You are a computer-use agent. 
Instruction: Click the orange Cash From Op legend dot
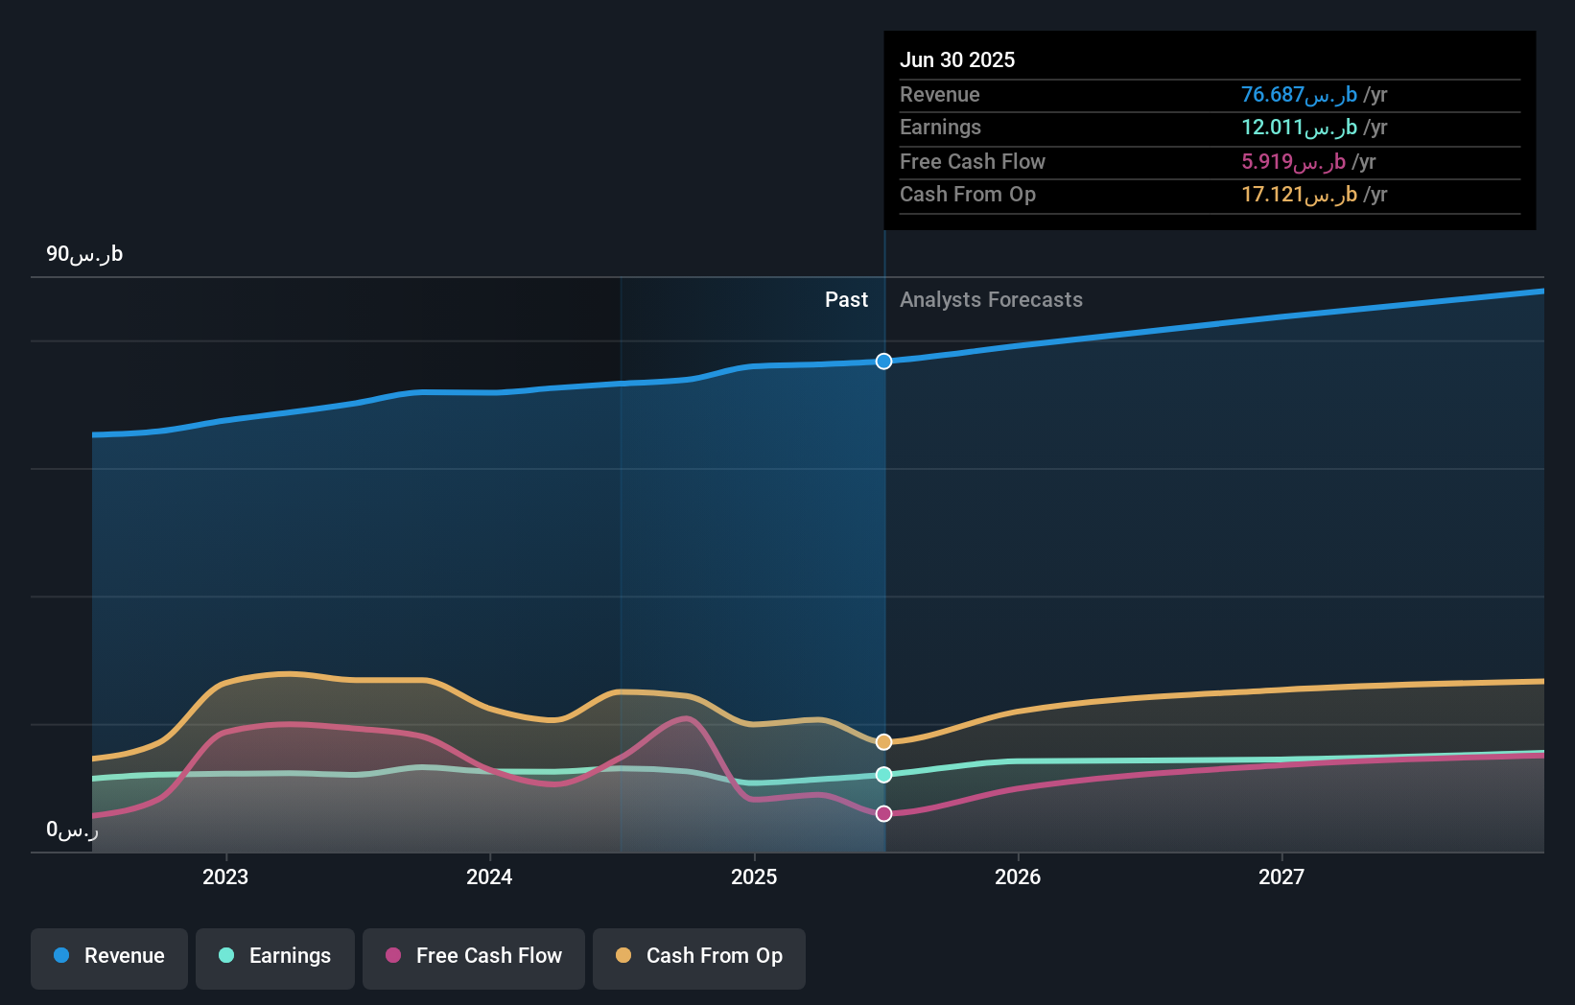[x=624, y=956]
